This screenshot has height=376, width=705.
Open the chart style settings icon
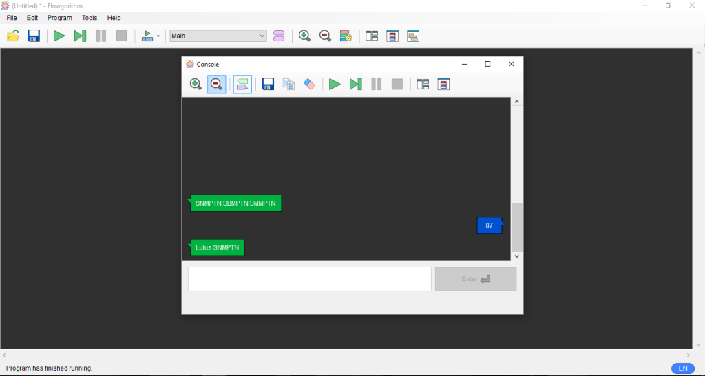(x=346, y=36)
